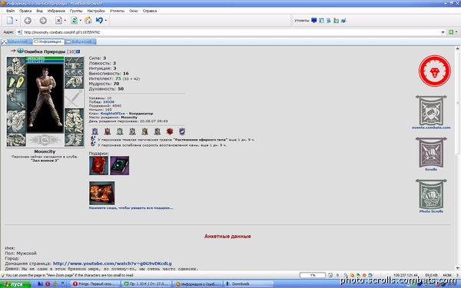Viewport: 461px width, 288px height.
Task: Expand the dropdown arrow beside Undo icon
Action: coord(106,21)
